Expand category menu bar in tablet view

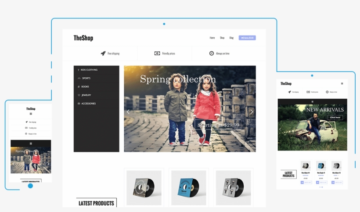(312, 102)
